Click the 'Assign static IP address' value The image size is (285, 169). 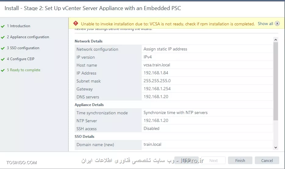pos(165,49)
